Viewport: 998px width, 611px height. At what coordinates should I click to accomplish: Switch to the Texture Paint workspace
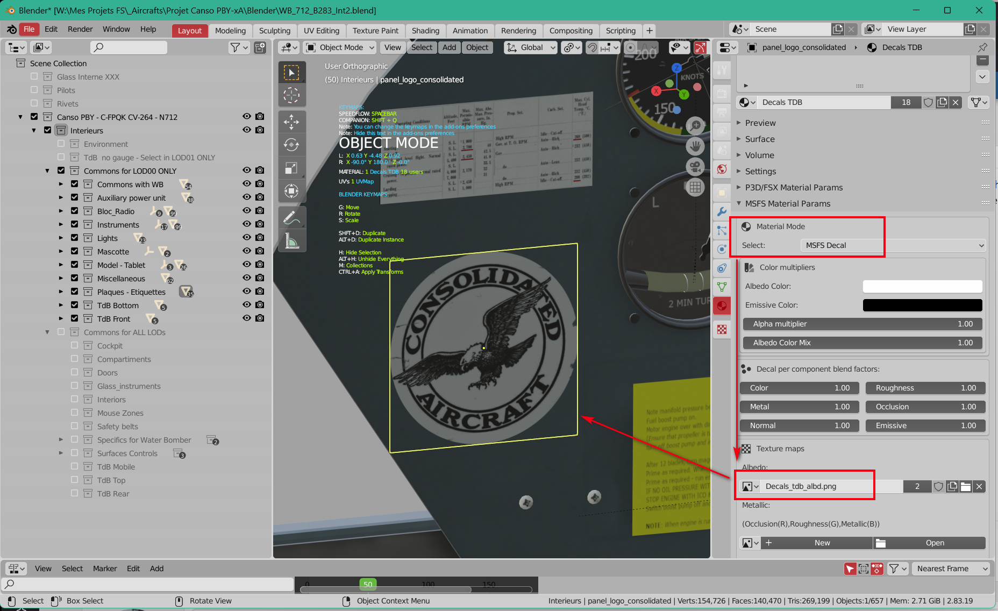[376, 31]
